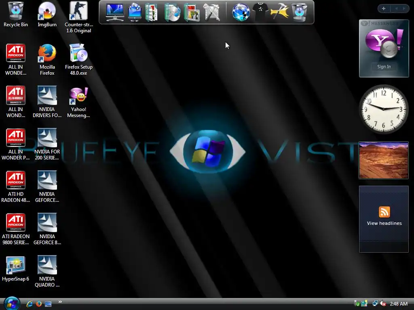Select the NVIDIA FOR 200 SERIE... icon
414x310 pixels.
[47, 145]
